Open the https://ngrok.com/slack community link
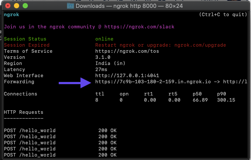Viewport: 251px width, 160px height. [139, 27]
